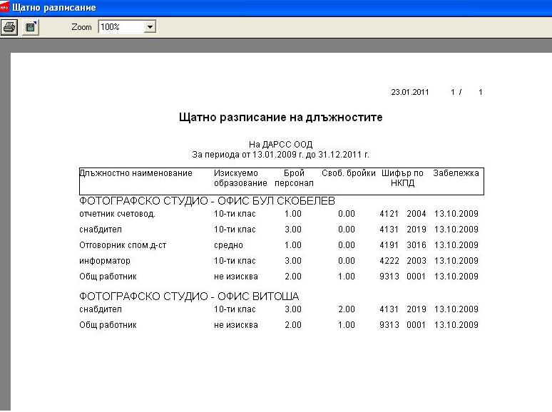Click the code 4191 in the Отговорник row
This screenshot has width=552, height=412.
389,245
